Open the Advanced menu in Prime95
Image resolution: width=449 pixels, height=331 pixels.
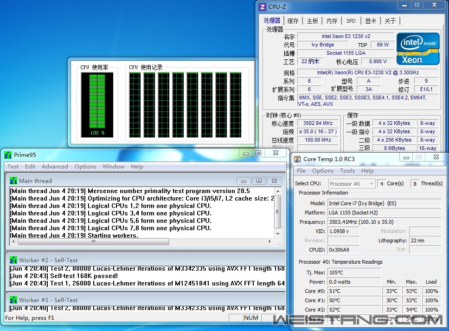click(55, 167)
